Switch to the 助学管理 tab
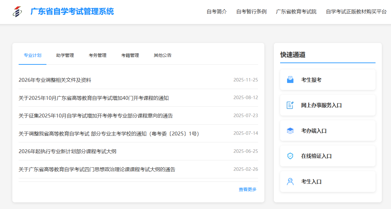391x209 pixels. [x=65, y=55]
